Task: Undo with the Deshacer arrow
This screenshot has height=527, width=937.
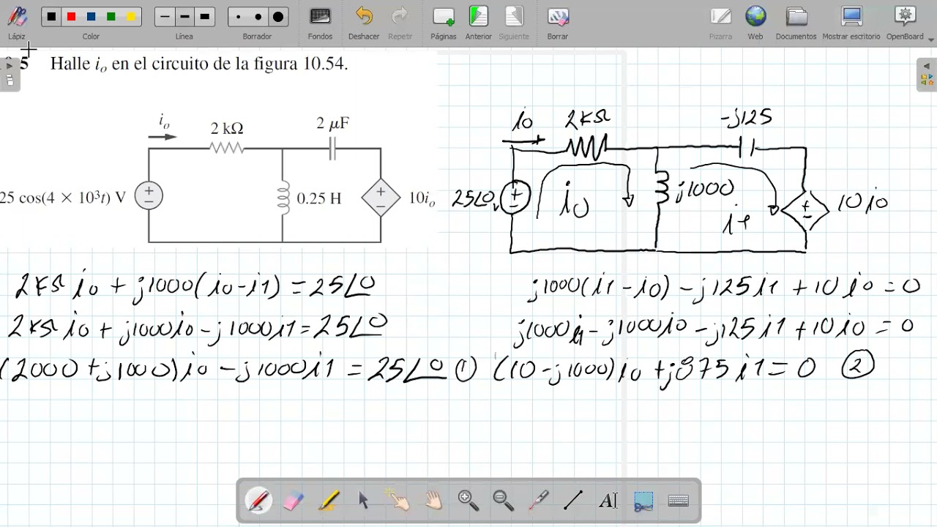Action: click(364, 22)
